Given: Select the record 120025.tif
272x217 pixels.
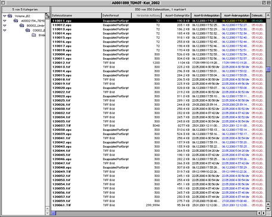Looking at the screenshot, I should pos(158,100).
